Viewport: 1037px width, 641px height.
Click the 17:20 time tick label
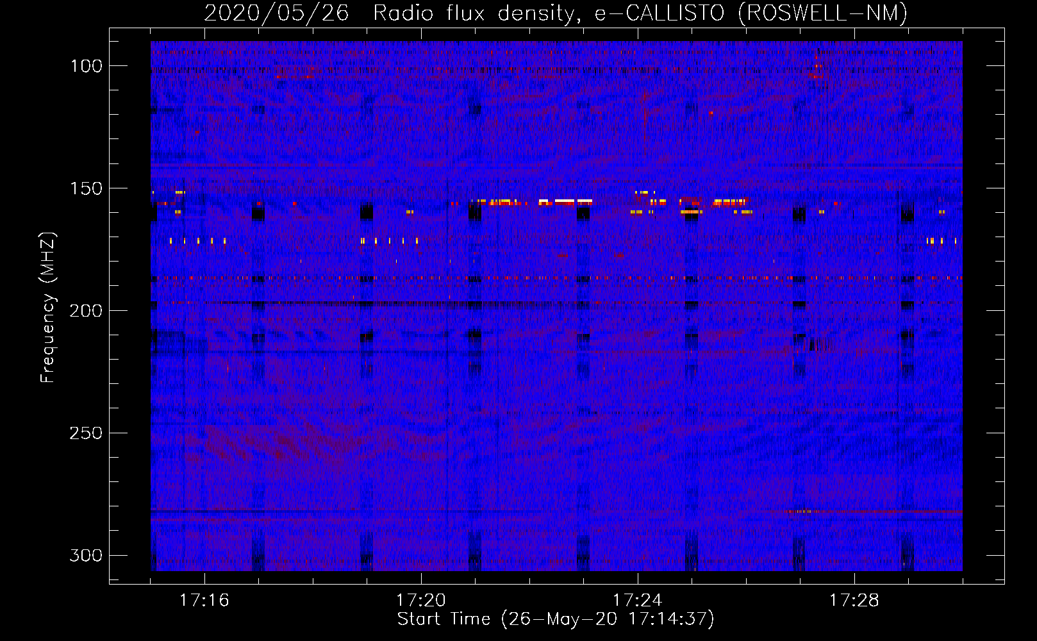pos(420,601)
